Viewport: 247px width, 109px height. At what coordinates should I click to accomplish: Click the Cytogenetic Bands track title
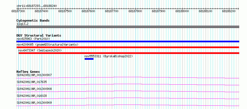point(33,20)
